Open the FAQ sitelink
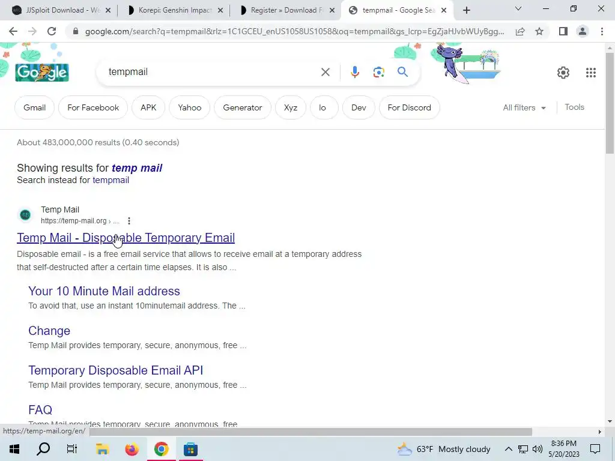This screenshot has width=615, height=461. point(40,409)
